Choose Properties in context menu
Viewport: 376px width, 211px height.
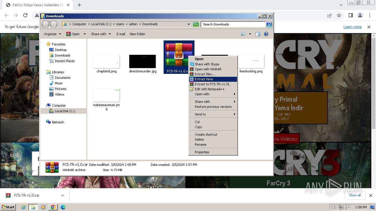point(213,152)
